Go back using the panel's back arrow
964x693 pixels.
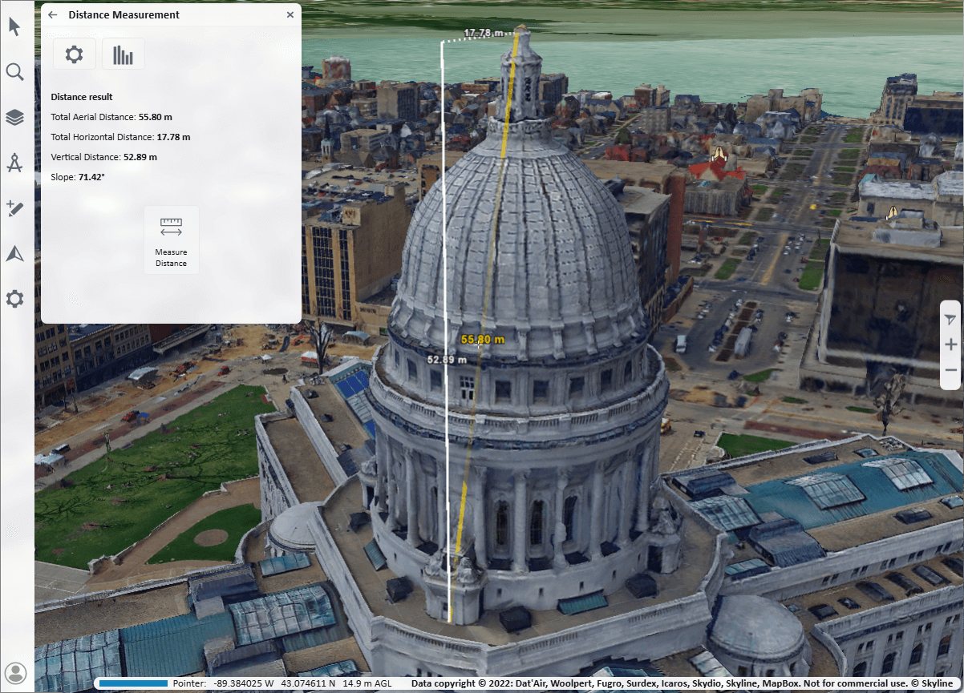click(x=53, y=15)
